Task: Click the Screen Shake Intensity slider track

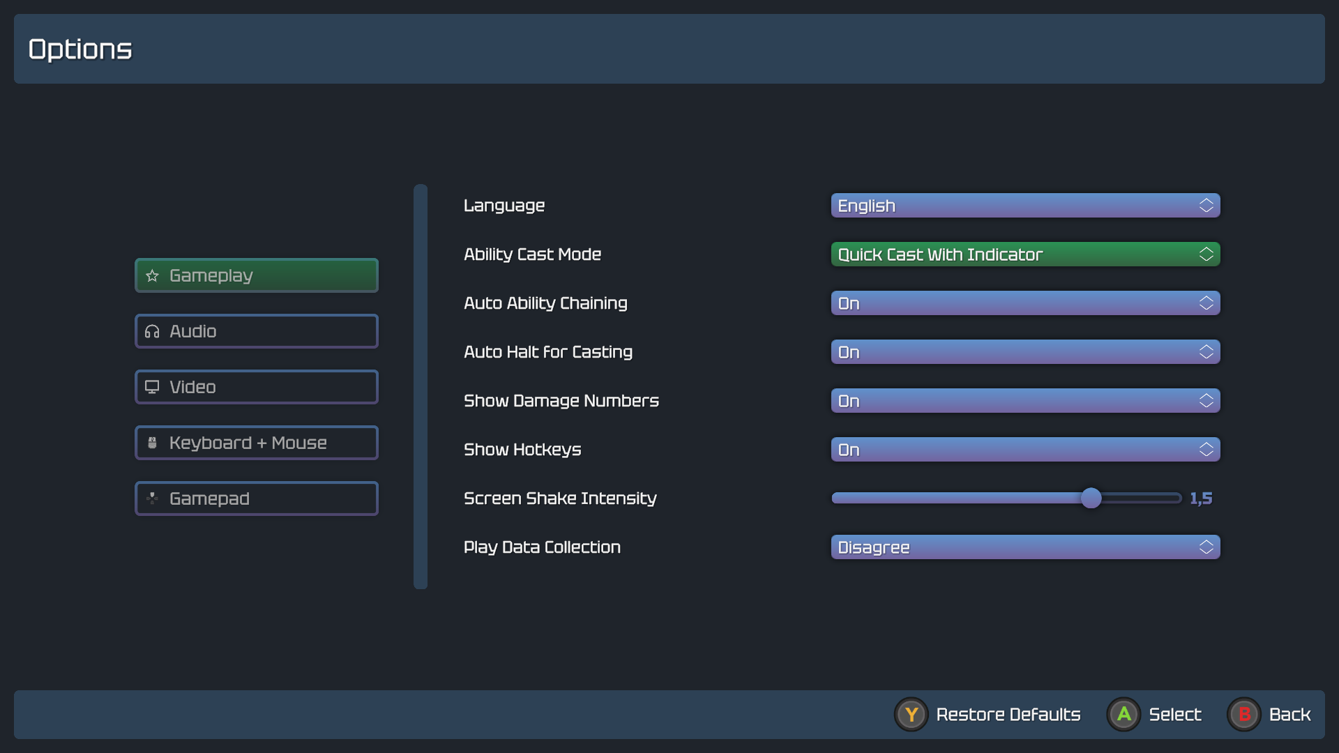Action: (x=1006, y=498)
